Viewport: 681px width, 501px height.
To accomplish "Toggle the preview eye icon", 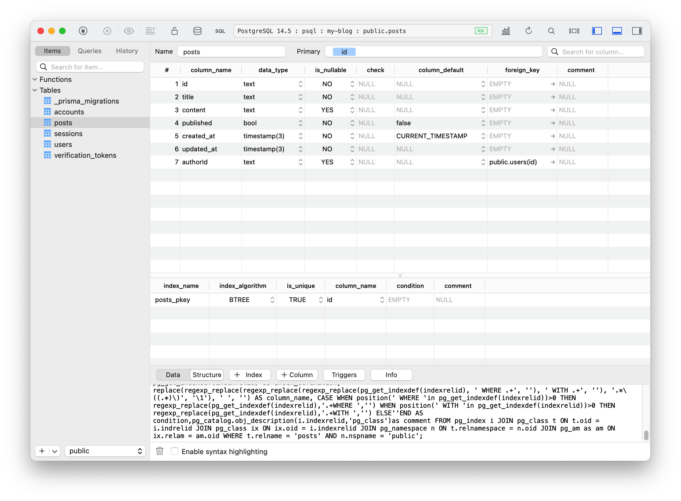I will [x=129, y=31].
